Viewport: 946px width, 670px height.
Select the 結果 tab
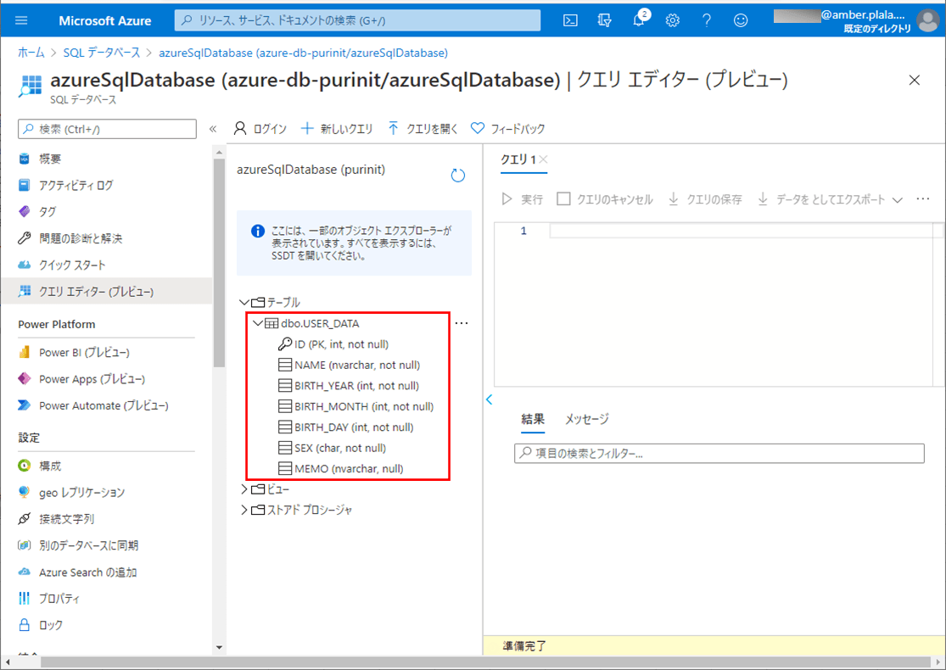(533, 419)
